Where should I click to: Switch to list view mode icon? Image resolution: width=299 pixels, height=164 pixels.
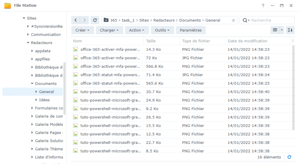(x=275, y=30)
